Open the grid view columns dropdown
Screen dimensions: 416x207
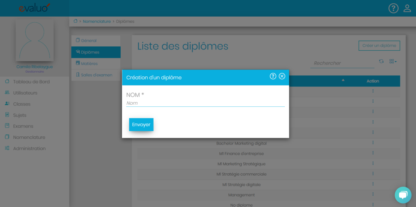(393, 61)
